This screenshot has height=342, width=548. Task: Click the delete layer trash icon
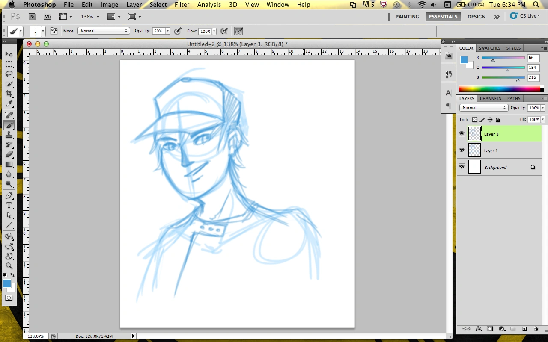click(x=536, y=329)
